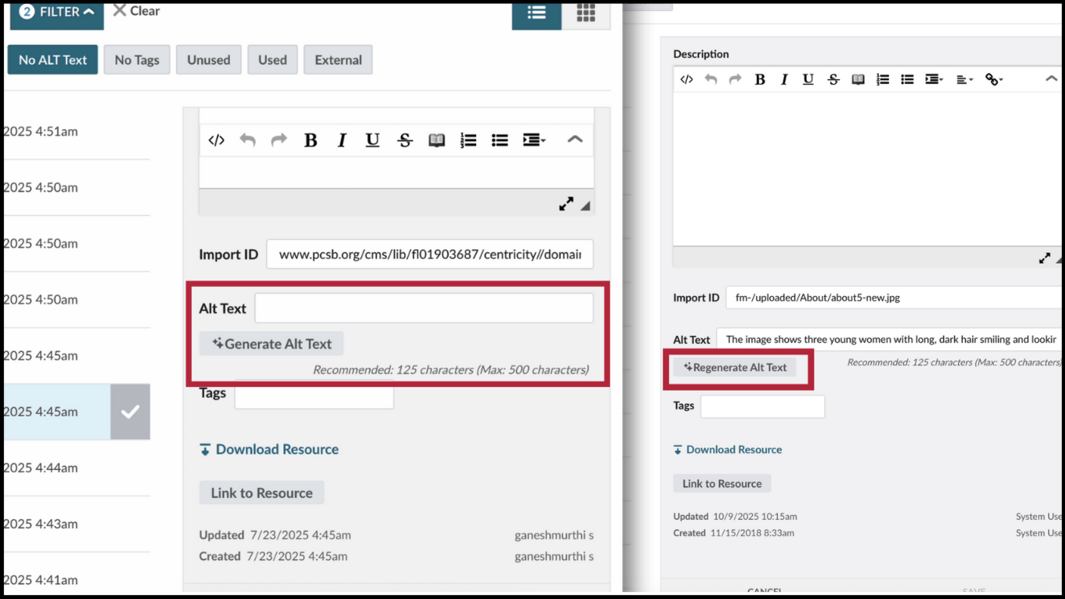
Task: Toggle checkmark on selected 4:45am row
Action: pos(130,411)
